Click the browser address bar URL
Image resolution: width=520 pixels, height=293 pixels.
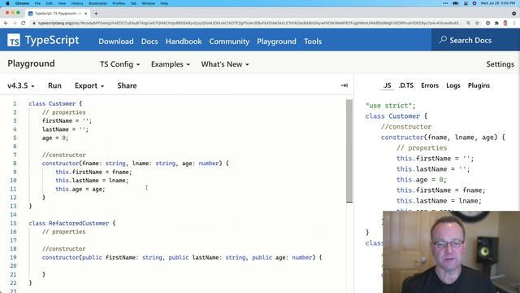249,23
